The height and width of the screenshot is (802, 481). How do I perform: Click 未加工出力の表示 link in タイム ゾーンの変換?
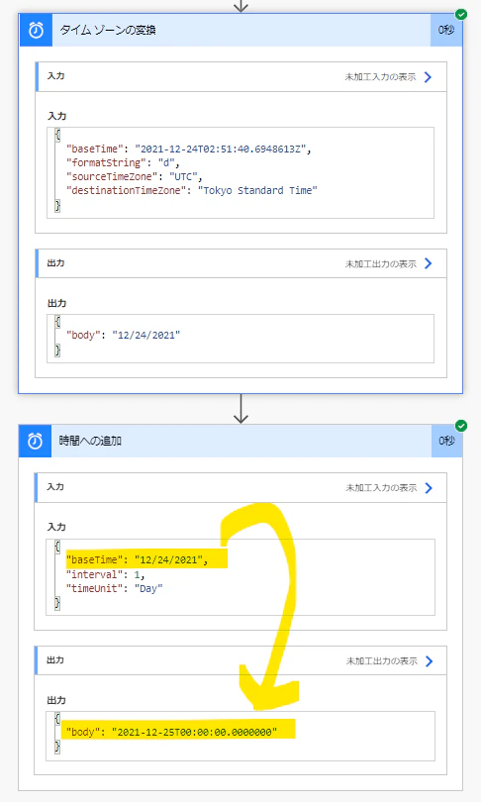pos(380,264)
